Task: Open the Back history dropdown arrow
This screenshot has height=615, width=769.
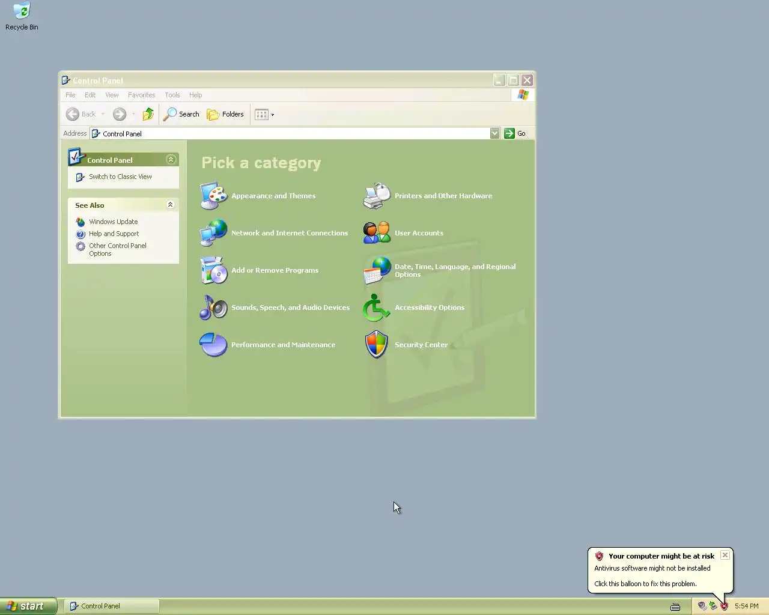Action: tap(103, 114)
